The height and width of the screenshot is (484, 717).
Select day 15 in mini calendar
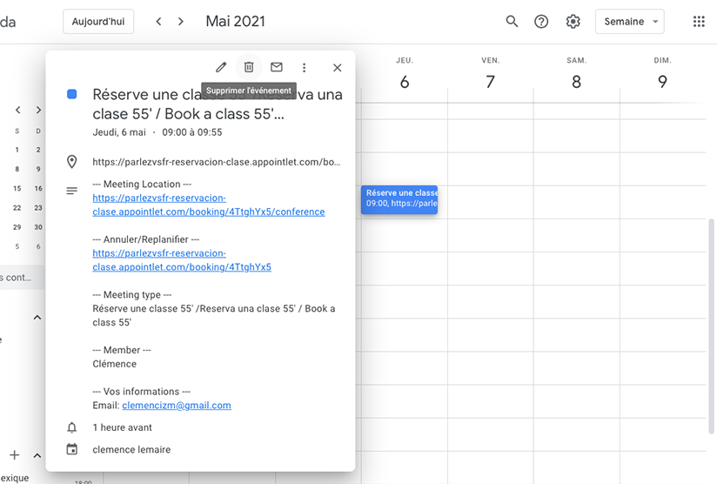click(x=17, y=189)
